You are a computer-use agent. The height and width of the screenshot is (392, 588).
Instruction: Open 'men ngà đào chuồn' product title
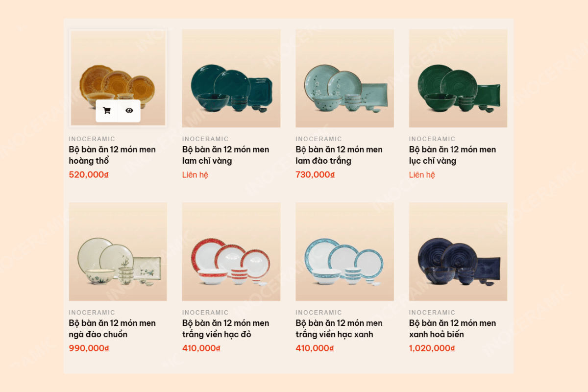pyautogui.click(x=112, y=328)
